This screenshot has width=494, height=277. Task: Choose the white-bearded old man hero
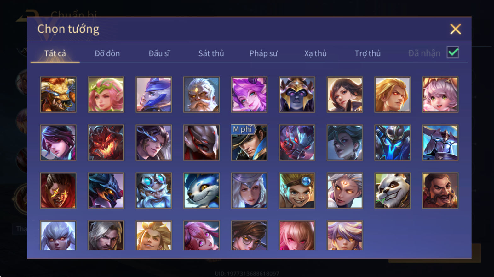coord(201,95)
